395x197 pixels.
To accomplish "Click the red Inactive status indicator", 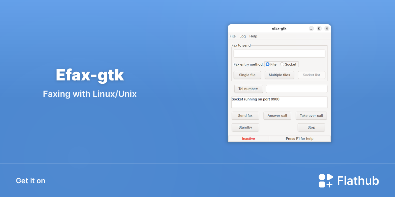I will pos(249,139).
